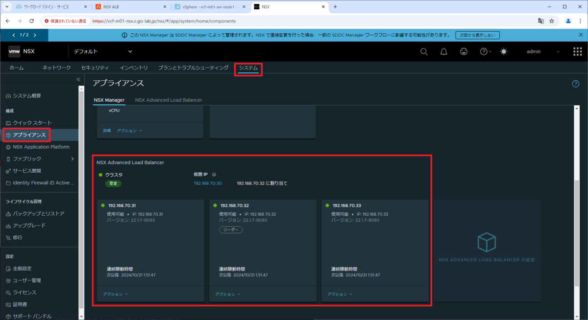Dismiss banner via 次回から表示しない button
The image size is (588, 320).
pyautogui.click(x=477, y=35)
